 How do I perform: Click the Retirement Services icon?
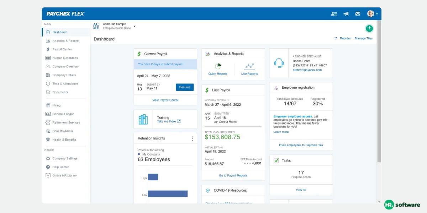click(48, 122)
